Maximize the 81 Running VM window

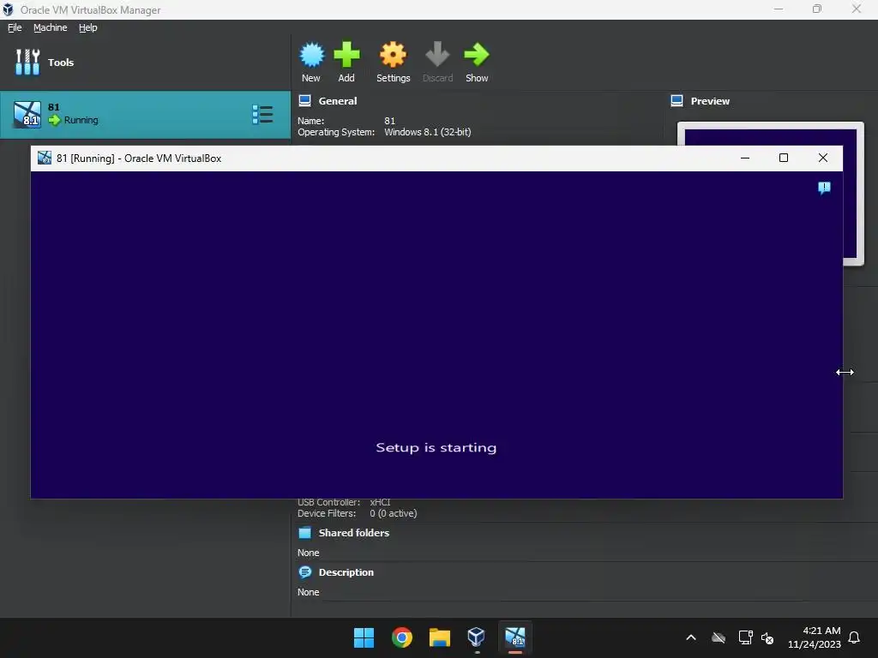click(784, 158)
